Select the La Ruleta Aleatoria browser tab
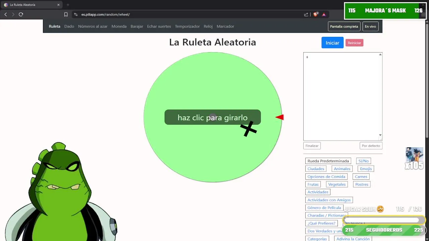This screenshot has height=241, width=429. 32,5
